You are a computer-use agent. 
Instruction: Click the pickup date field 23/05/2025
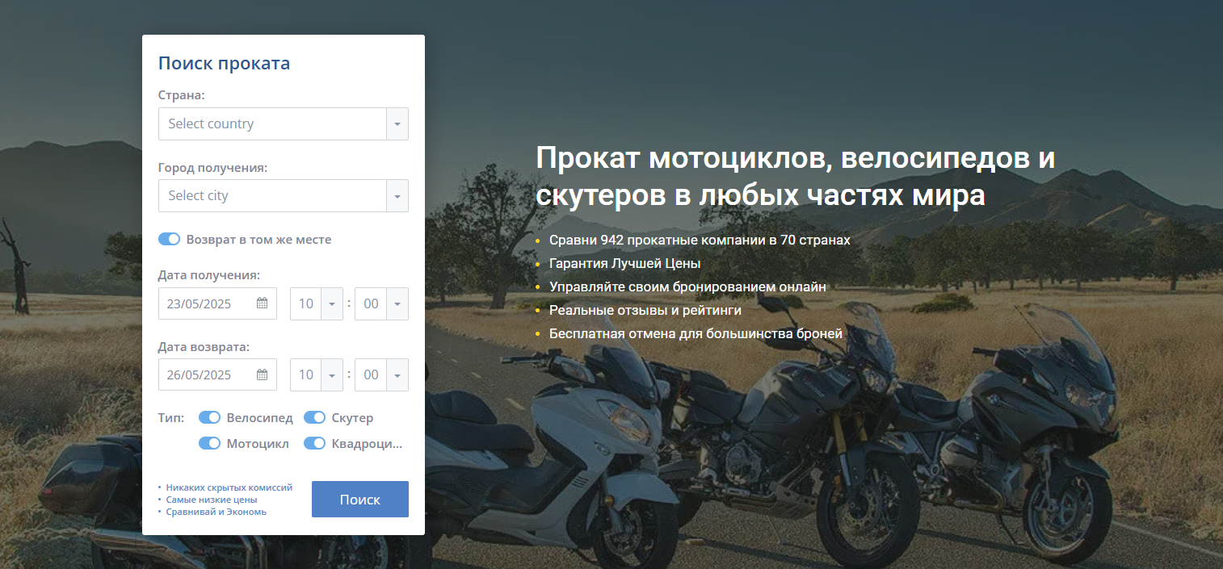[x=217, y=303]
